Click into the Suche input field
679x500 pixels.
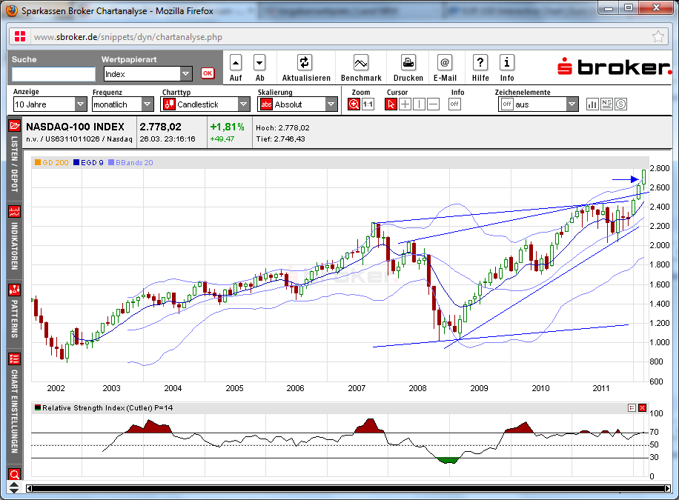point(53,74)
